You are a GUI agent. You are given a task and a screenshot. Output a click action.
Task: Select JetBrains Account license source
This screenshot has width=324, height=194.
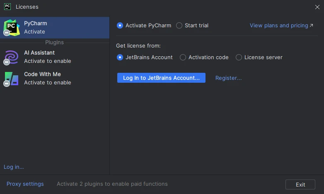pyautogui.click(x=120, y=57)
